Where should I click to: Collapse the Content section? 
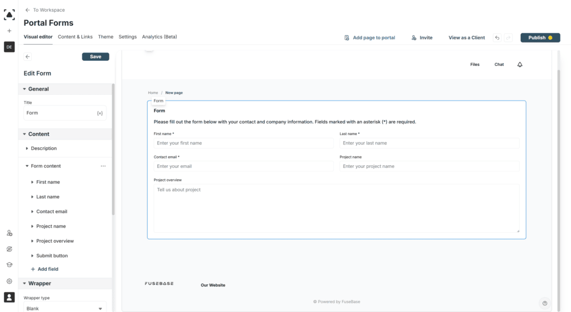[x=25, y=135]
